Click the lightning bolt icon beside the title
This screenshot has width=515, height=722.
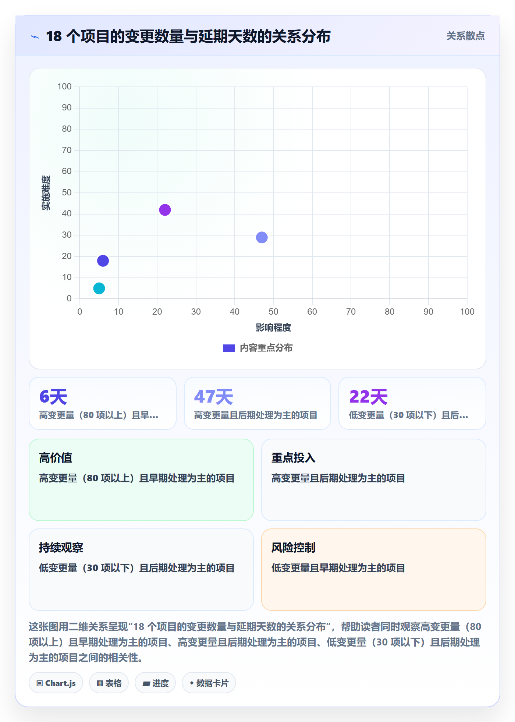35,37
